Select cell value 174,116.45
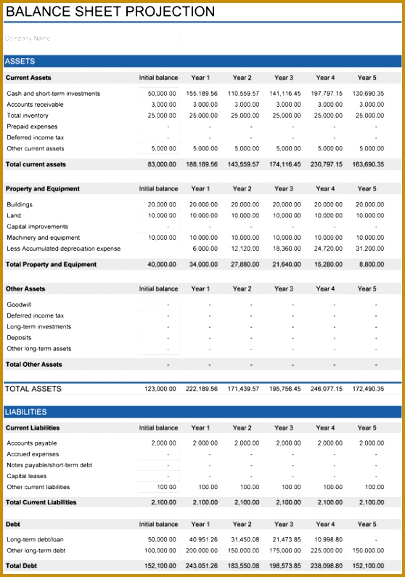Image resolution: width=405 pixels, height=577 pixels. pos(285,164)
